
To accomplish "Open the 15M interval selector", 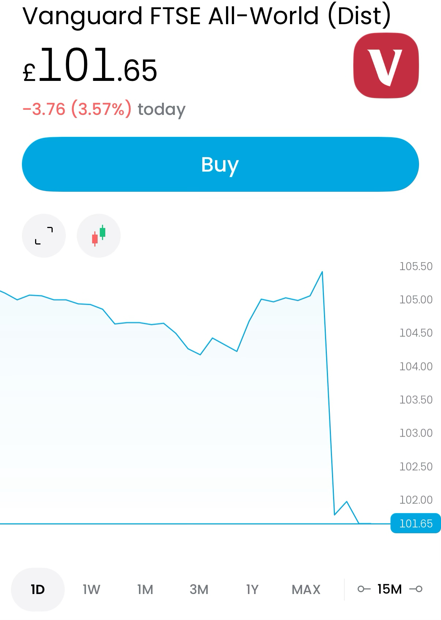I will tap(389, 589).
